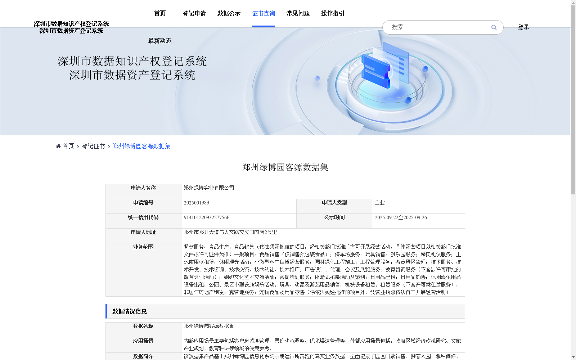The height and width of the screenshot is (360, 576).
Task: Click the page heading 郑州绿博园客源数据集
Action: pyautogui.click(x=285, y=167)
